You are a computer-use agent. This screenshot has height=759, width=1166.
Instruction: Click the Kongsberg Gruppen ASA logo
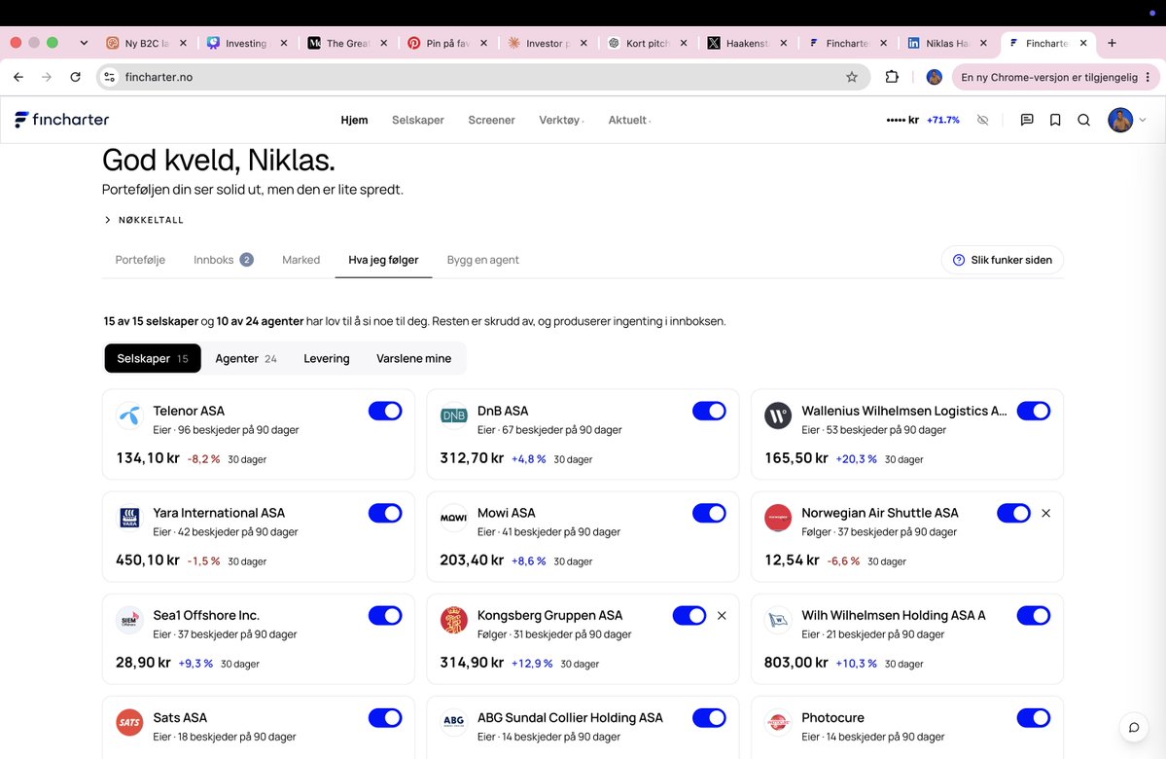[x=453, y=620]
